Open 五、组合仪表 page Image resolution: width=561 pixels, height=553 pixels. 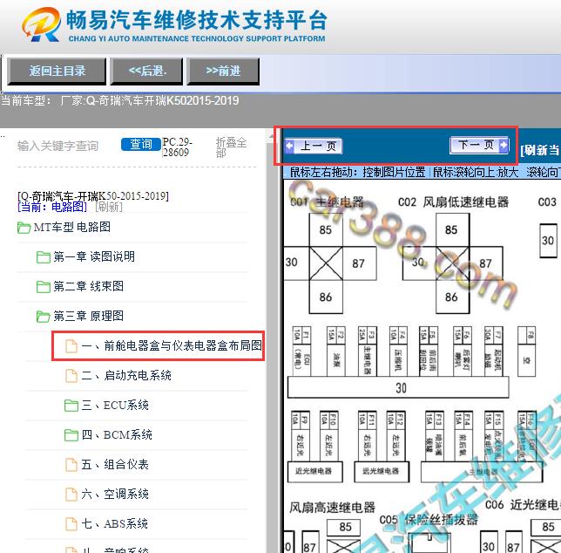pyautogui.click(x=115, y=465)
